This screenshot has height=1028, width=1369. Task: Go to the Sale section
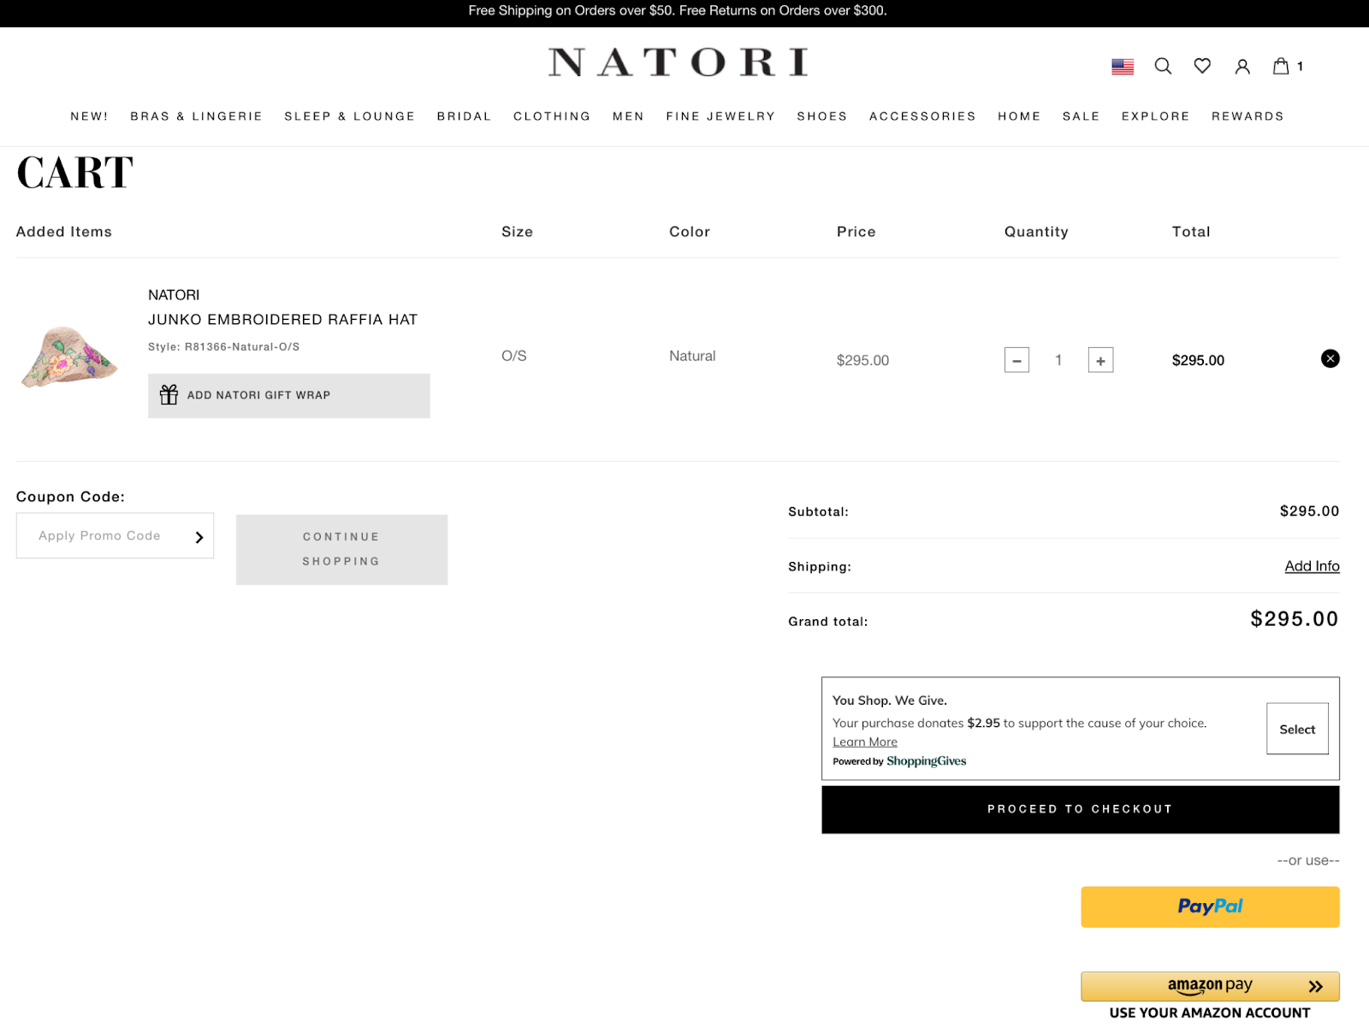[1081, 116]
